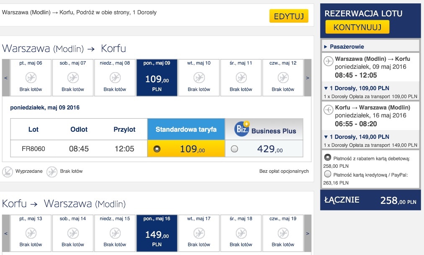
Task: Click the previous-week arrow for return dates
Action: 6,233
